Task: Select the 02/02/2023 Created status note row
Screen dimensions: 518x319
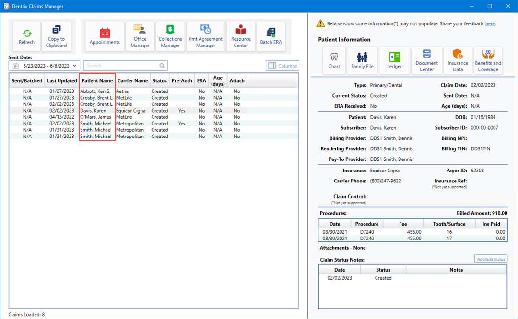Action: (x=413, y=278)
